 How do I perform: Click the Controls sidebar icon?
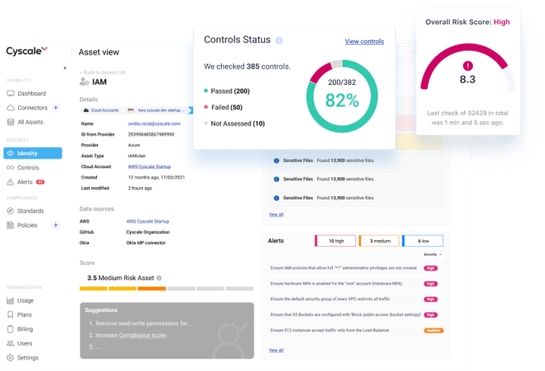pos(11,167)
